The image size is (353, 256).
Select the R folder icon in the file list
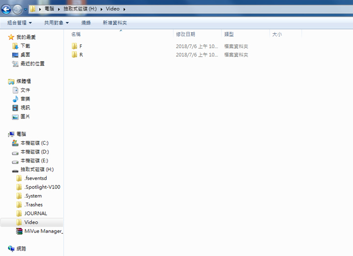point(75,55)
